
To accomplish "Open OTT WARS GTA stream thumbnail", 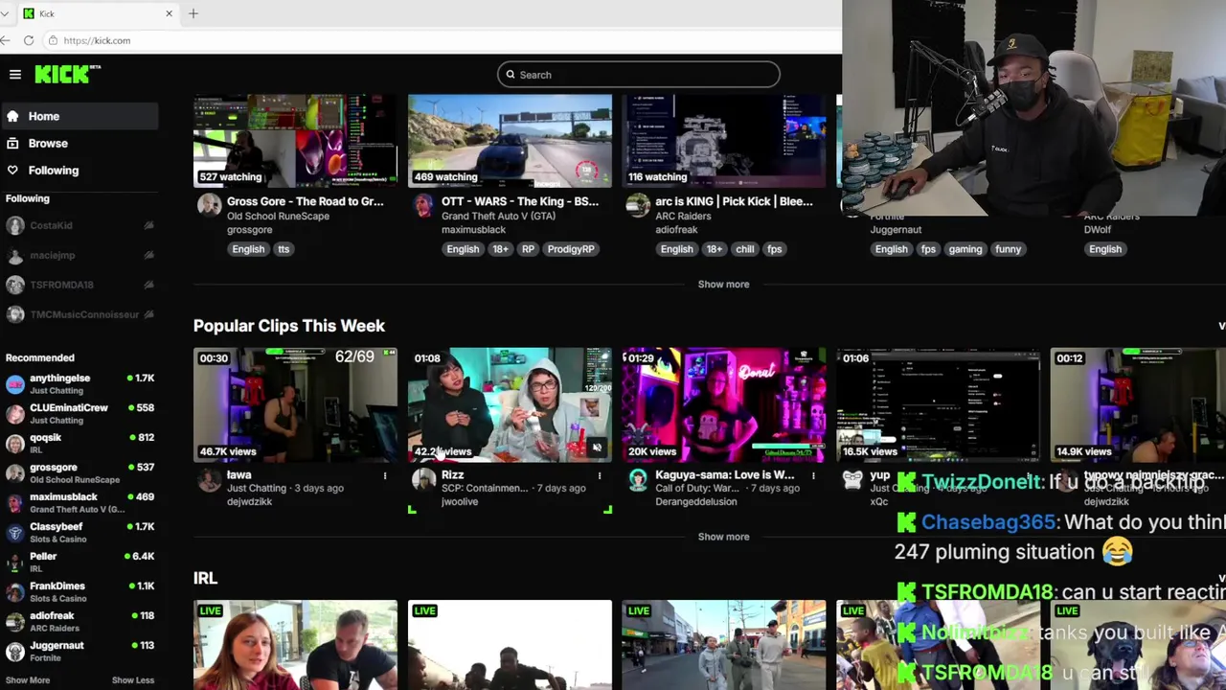I will (x=510, y=141).
